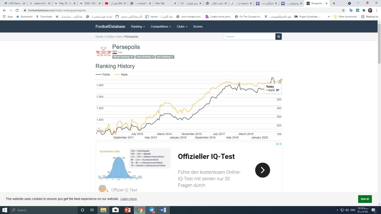Click the Cortana circle icon in taskbar

(x=82, y=210)
